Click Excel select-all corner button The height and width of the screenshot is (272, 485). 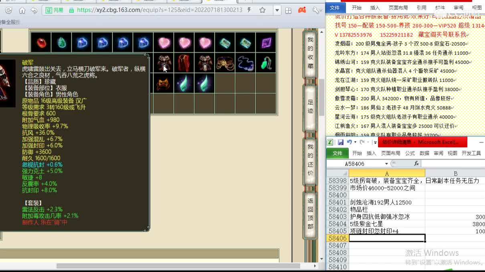(x=337, y=173)
